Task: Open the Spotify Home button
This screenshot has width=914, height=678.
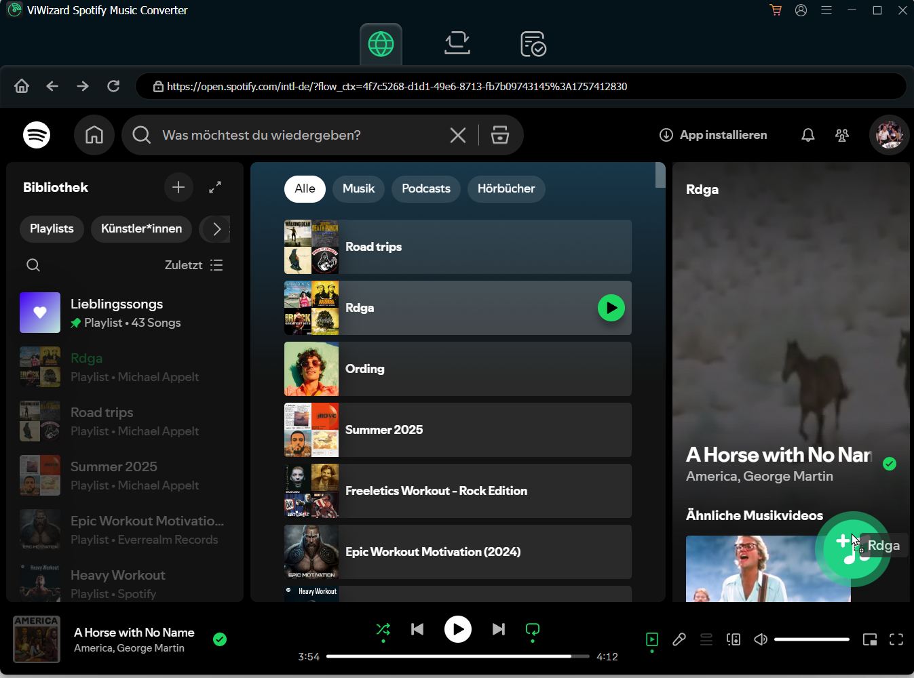Action: [x=94, y=135]
